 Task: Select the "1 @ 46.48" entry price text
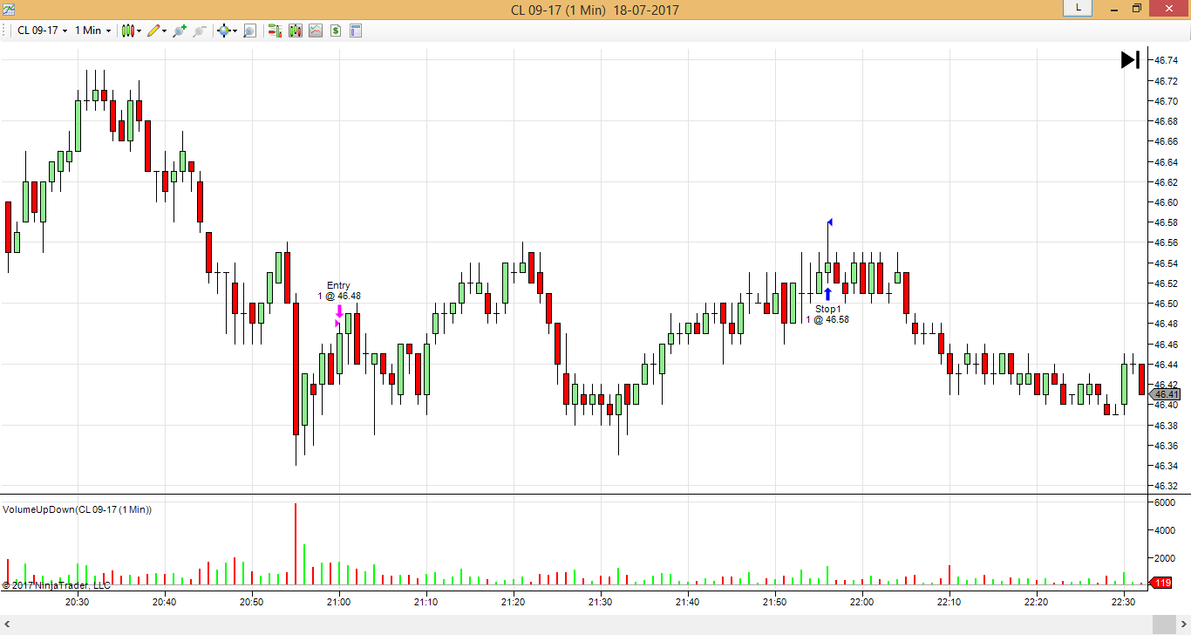coord(339,297)
